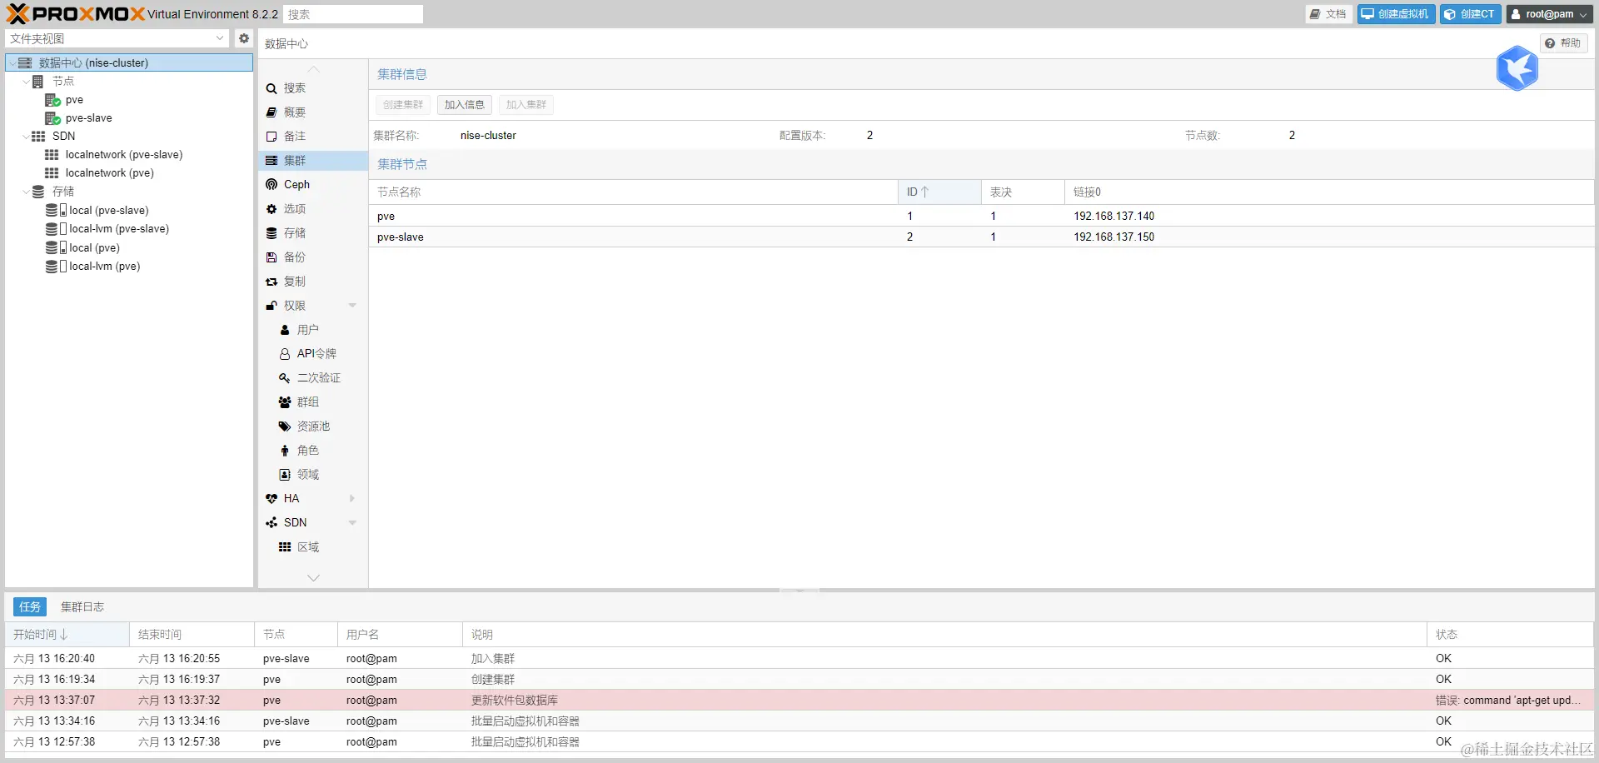Click the blue bird floating icon
1599x763 pixels.
click(x=1517, y=68)
